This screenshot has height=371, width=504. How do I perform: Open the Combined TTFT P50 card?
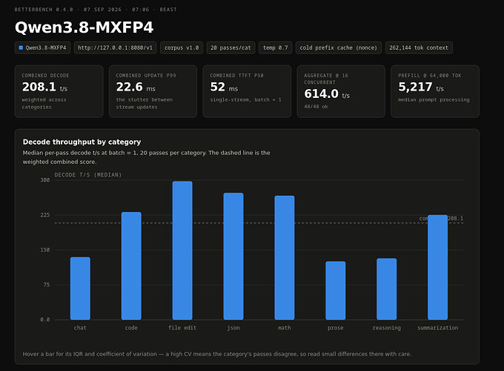pyautogui.click(x=247, y=91)
